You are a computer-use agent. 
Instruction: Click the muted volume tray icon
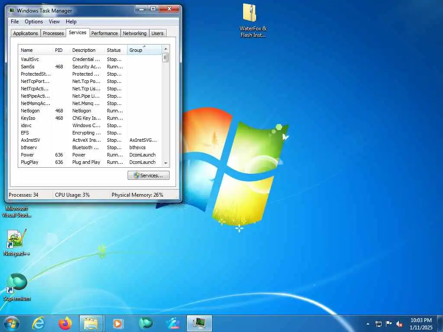[399, 324]
